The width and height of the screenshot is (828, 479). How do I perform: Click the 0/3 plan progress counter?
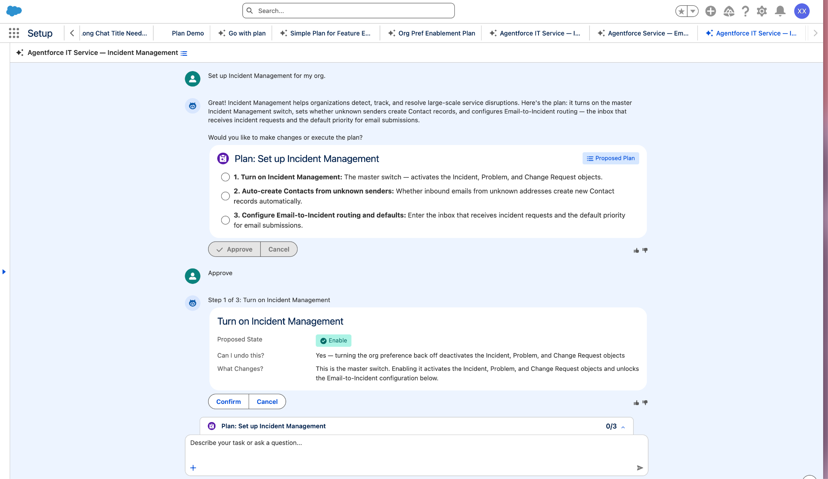611,426
